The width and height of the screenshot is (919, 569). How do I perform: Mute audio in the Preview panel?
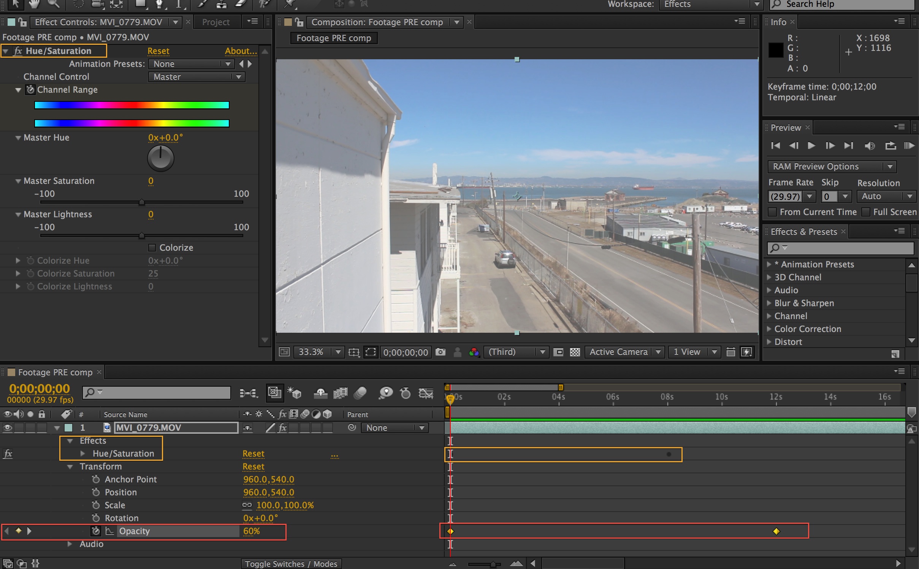point(869,145)
